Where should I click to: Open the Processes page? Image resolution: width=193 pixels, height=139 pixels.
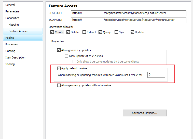pos(11,44)
